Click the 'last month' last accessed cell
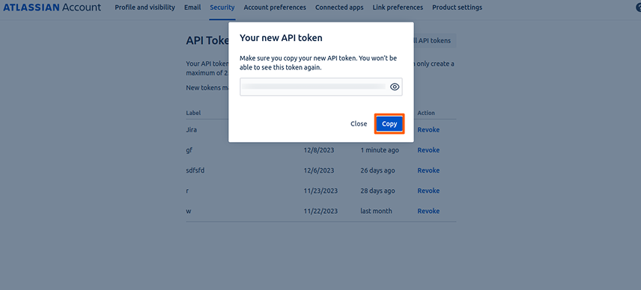 376,212
